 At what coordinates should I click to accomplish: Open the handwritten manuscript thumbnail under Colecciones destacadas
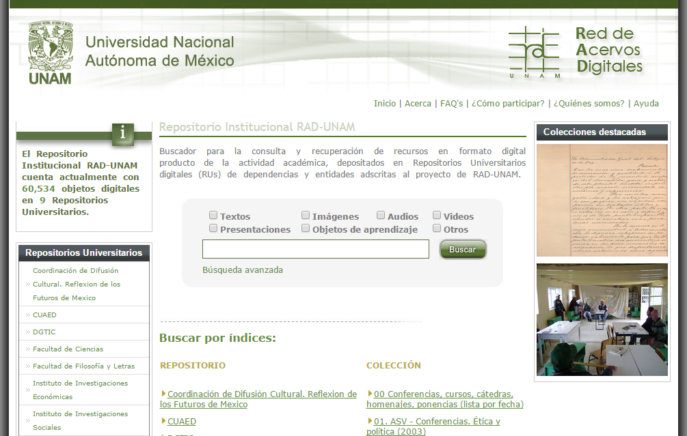click(x=602, y=200)
